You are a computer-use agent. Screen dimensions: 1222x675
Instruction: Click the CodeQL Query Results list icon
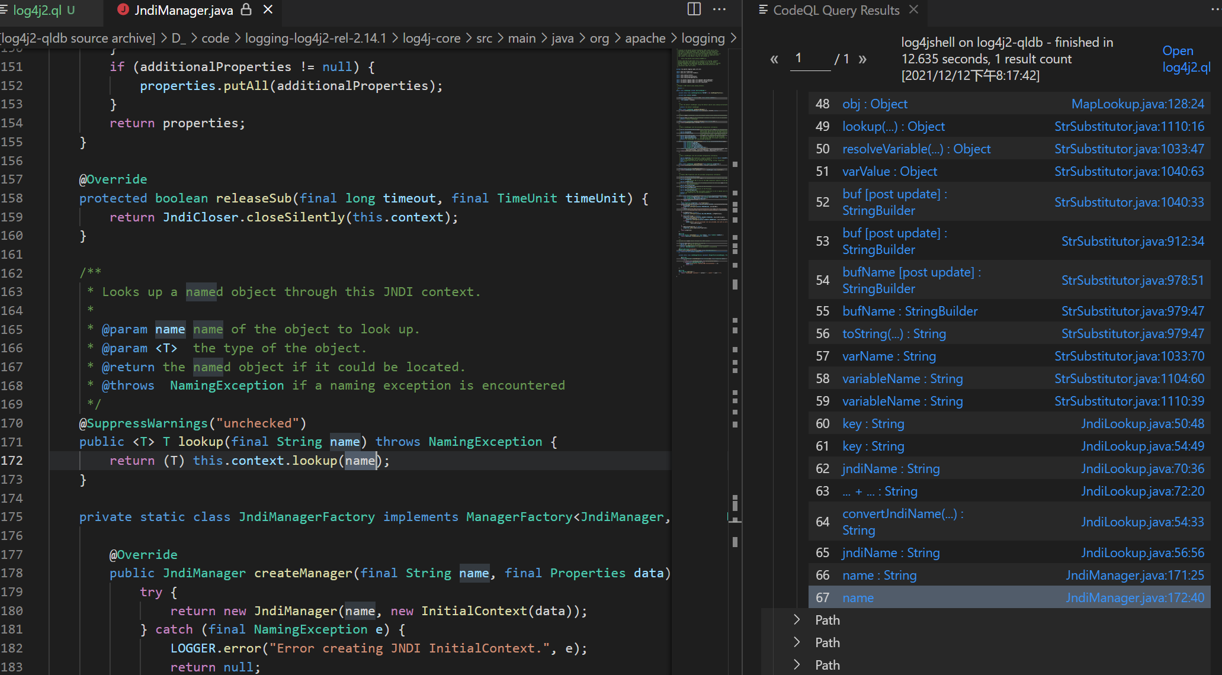[x=763, y=10]
